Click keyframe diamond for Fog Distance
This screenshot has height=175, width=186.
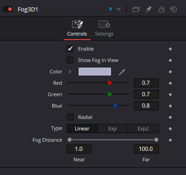click(170, 140)
